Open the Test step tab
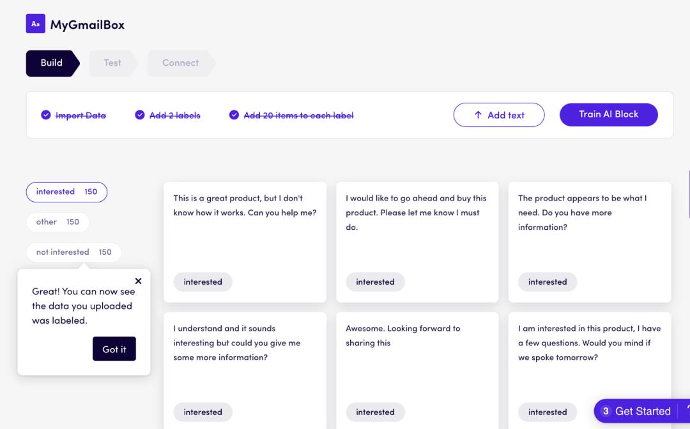690x429 pixels. point(112,63)
